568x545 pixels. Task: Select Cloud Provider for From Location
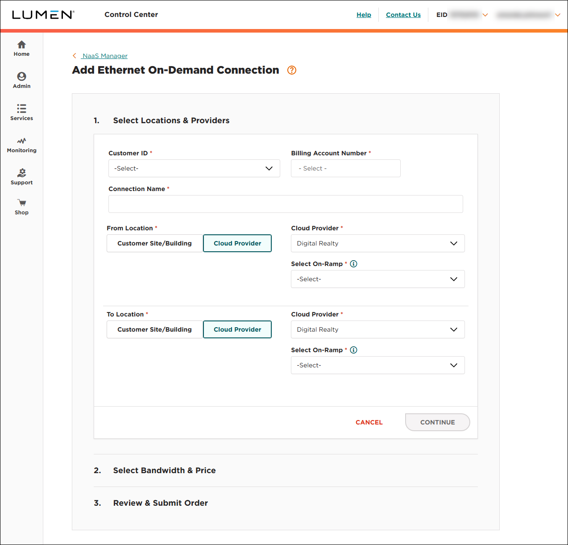[237, 243]
